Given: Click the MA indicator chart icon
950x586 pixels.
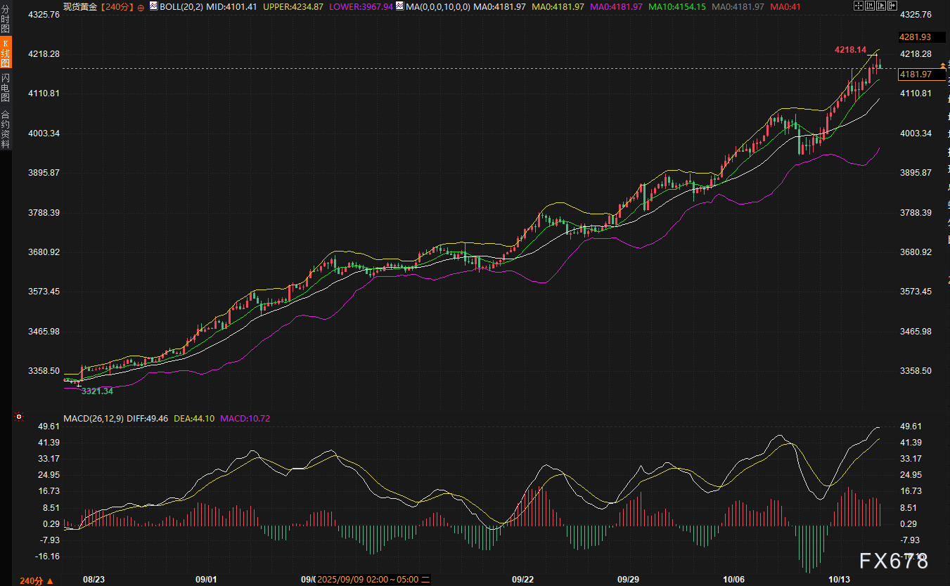Looking at the screenshot, I should coord(399,6).
